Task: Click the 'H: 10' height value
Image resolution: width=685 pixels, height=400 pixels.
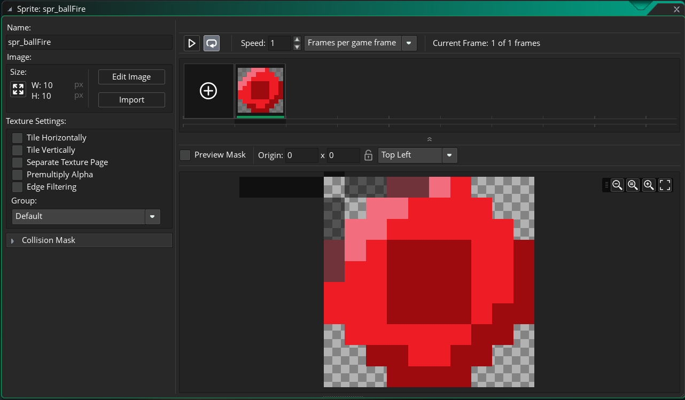Action: (x=42, y=96)
